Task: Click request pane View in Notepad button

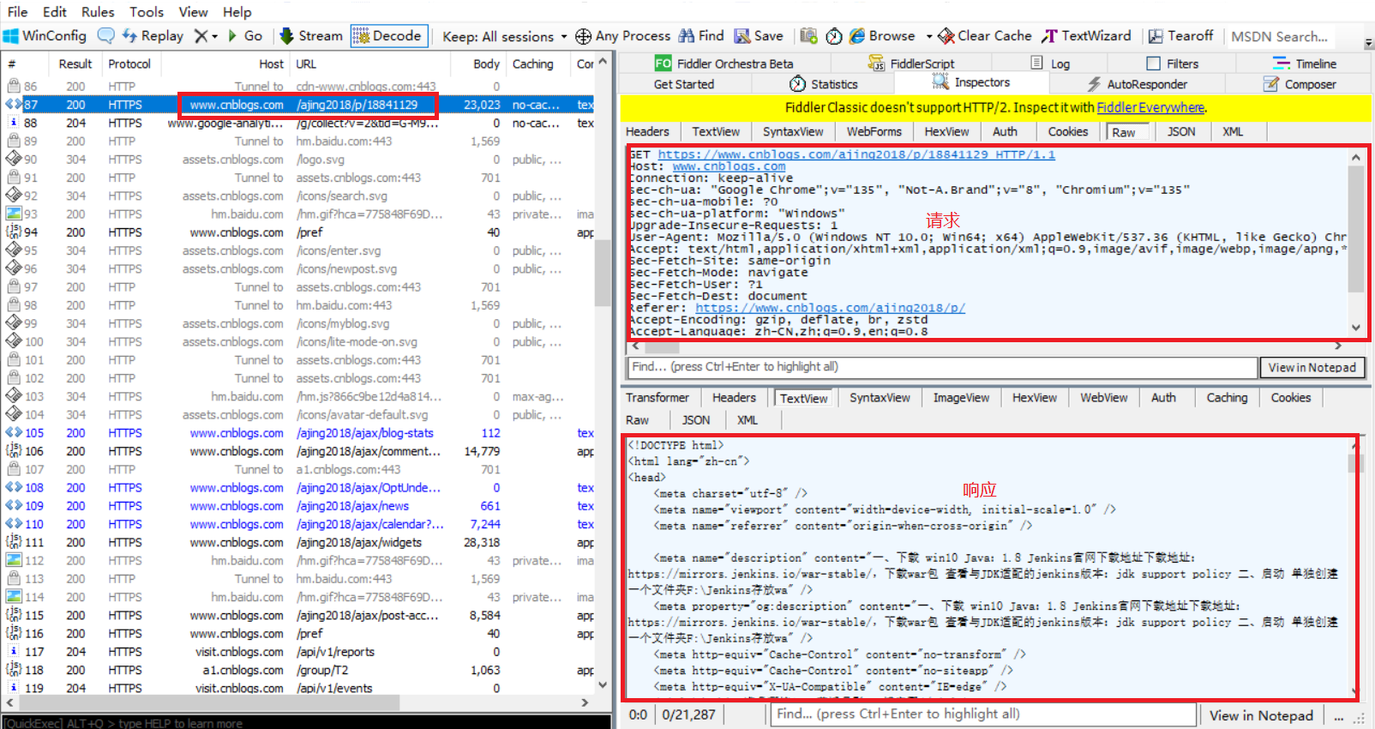Action: pos(1312,367)
